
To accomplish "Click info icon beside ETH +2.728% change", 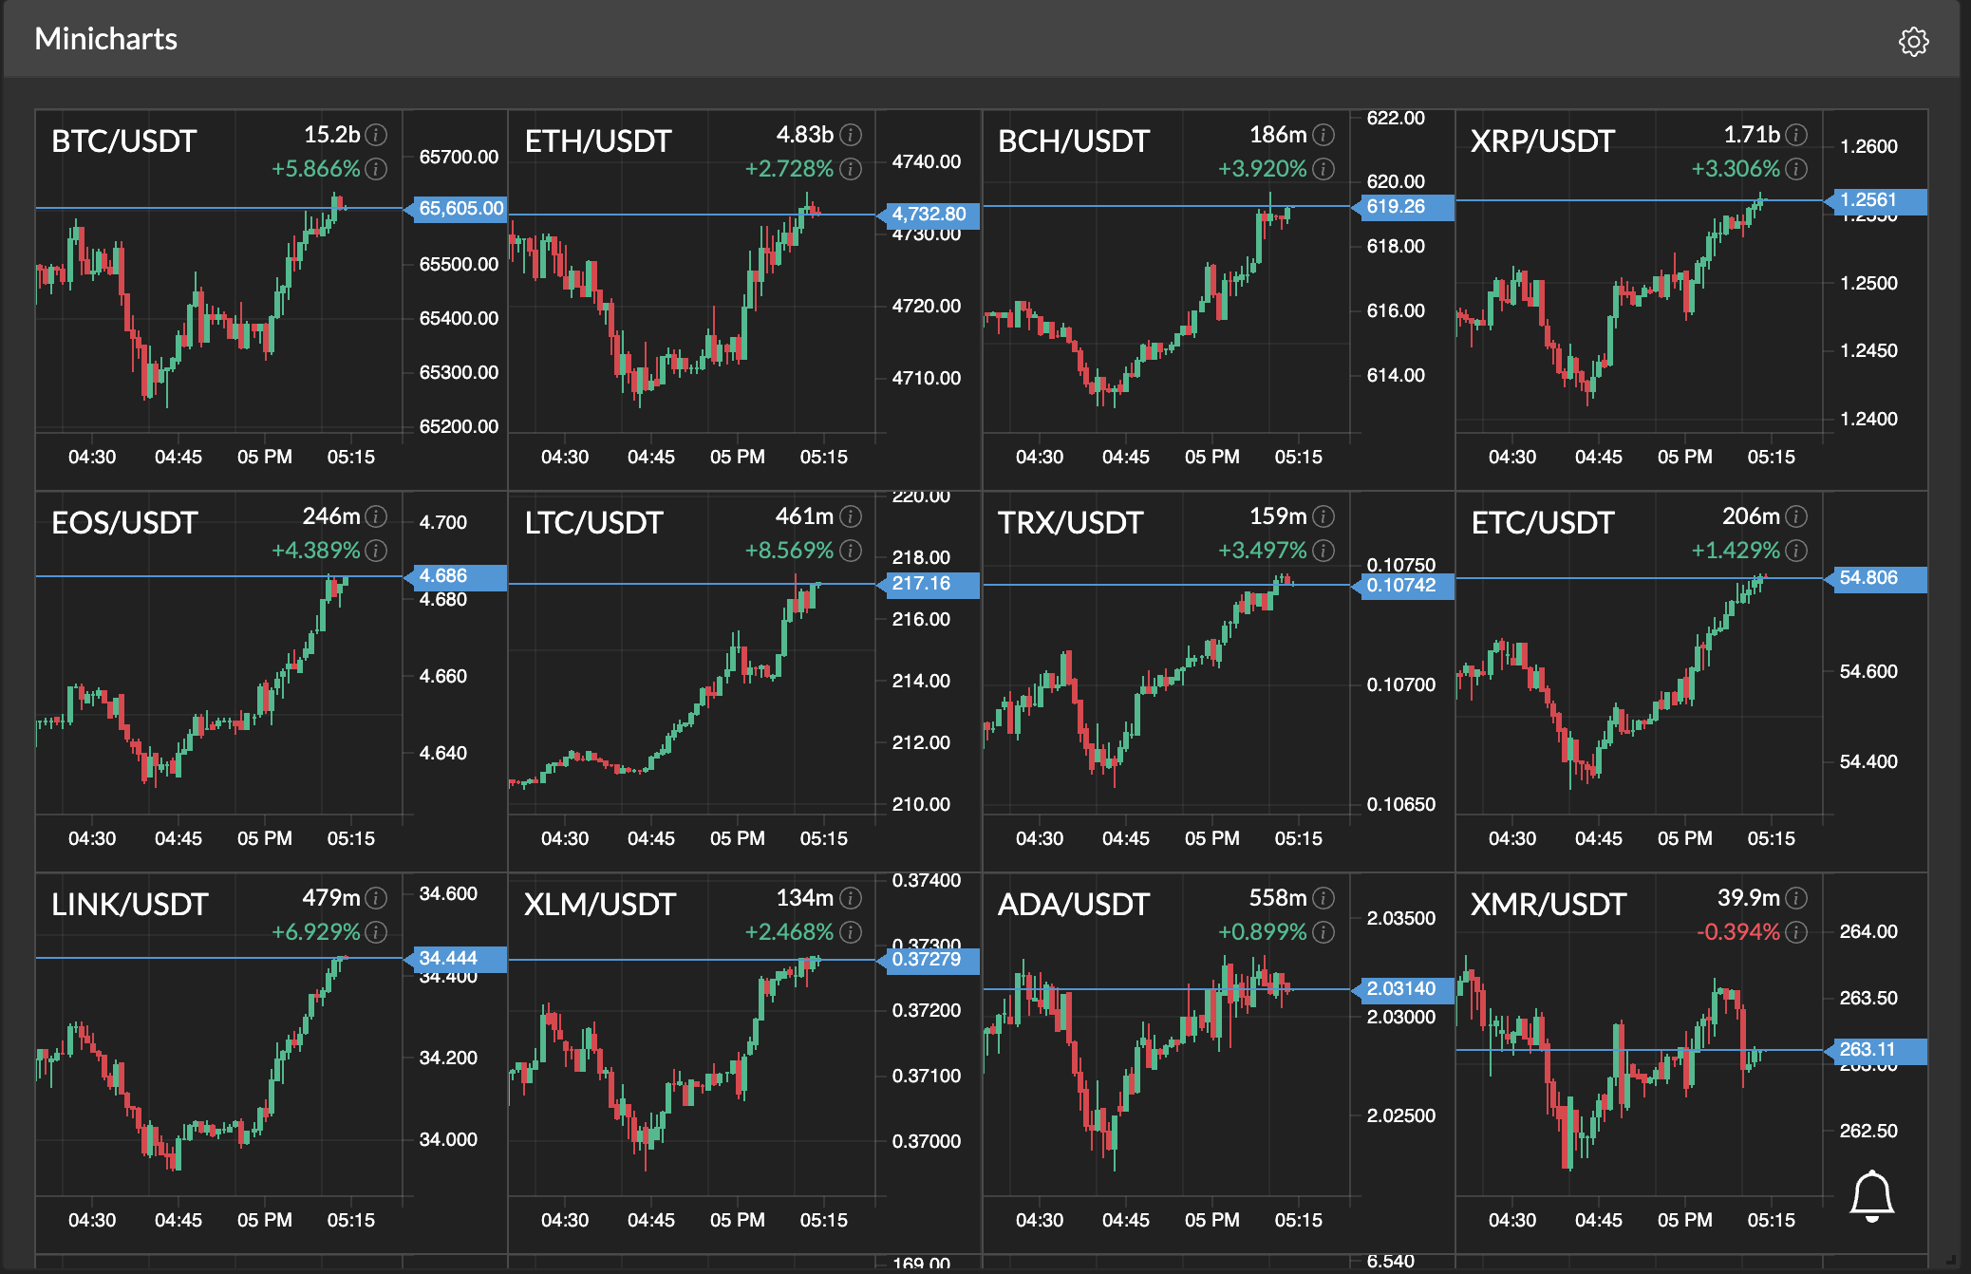I will pos(851,169).
